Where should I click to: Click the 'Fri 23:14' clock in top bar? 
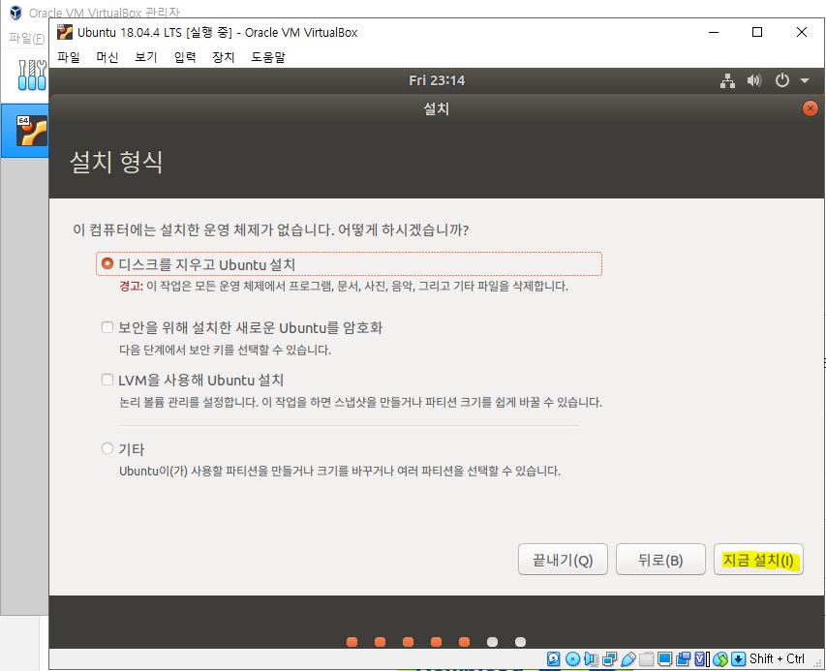coord(437,80)
